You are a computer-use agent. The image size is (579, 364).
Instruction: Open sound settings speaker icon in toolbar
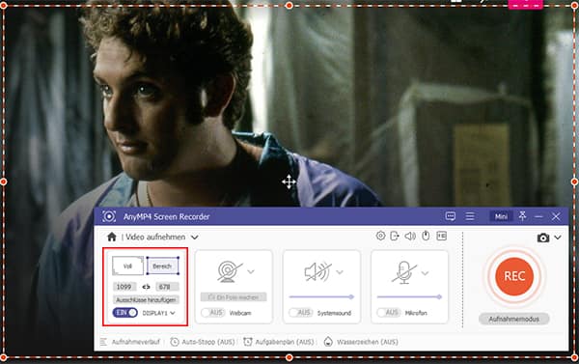[x=410, y=236]
